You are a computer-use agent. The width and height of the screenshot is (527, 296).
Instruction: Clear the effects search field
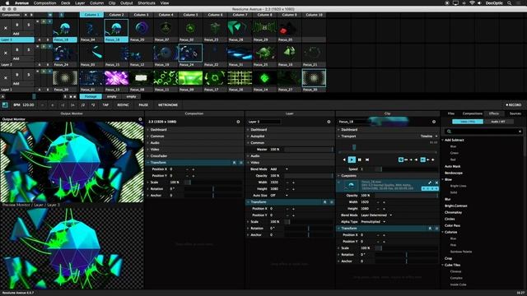(520, 132)
